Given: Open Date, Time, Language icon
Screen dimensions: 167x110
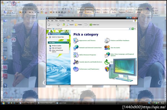Looking at the screenshot, I should click(x=107, y=55).
